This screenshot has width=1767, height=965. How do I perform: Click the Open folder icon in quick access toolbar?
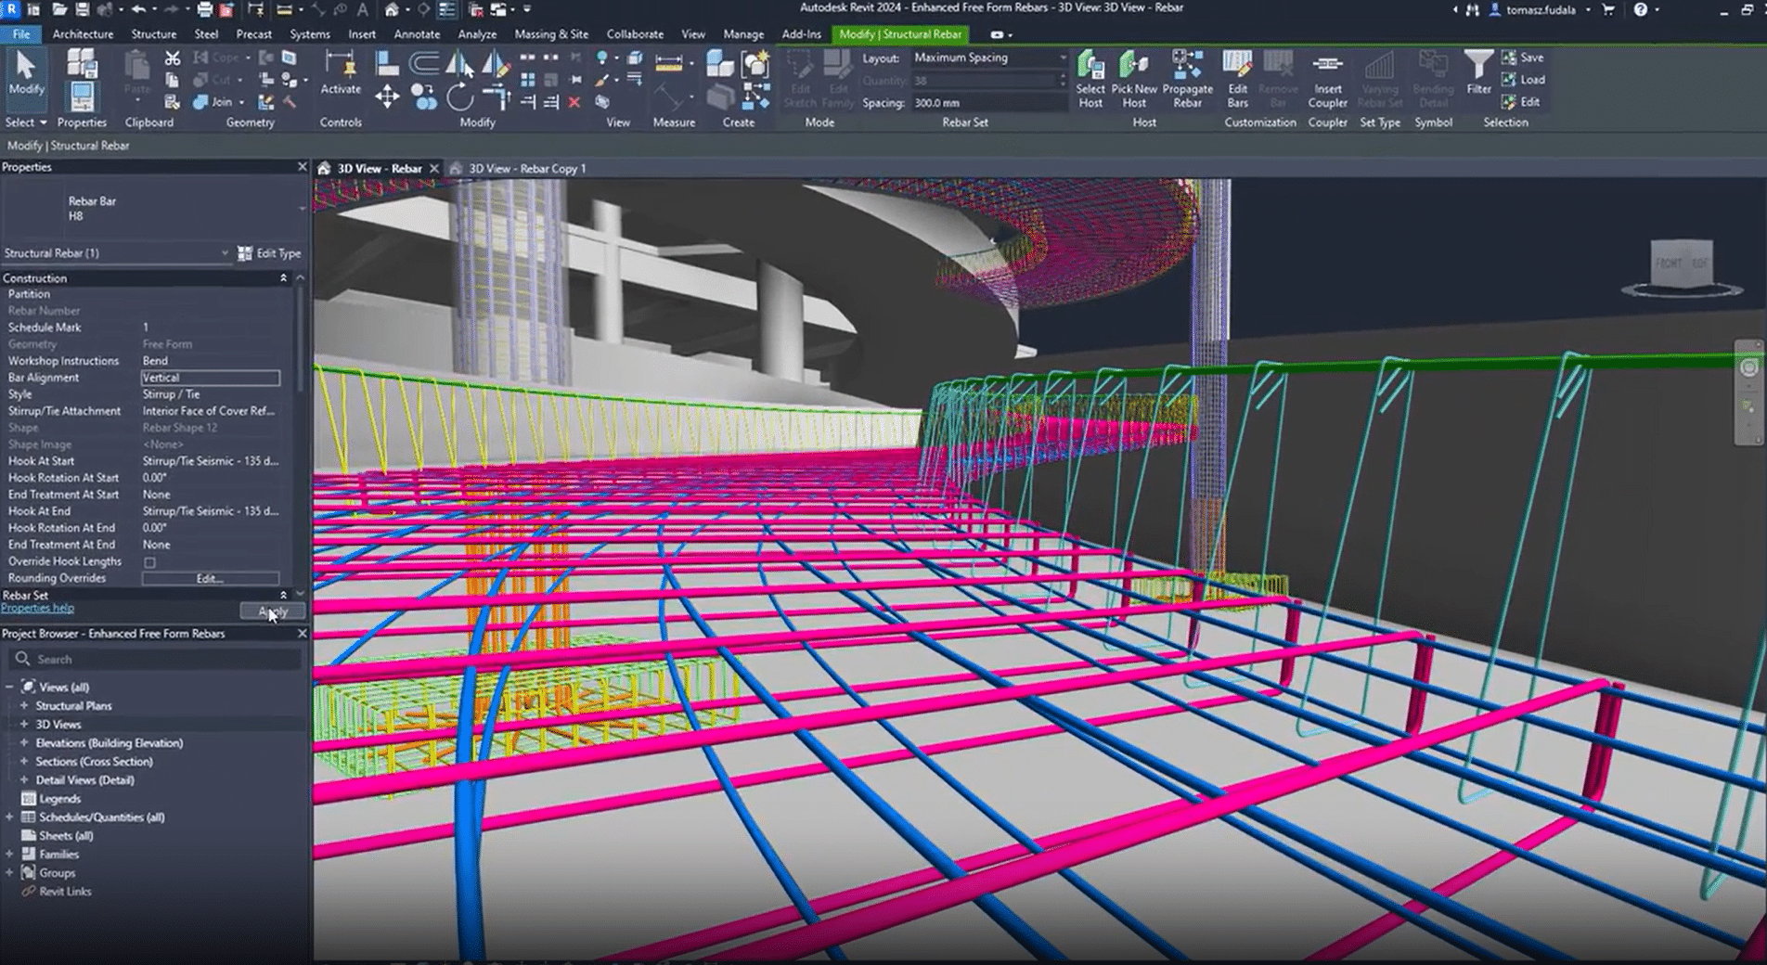coord(59,9)
